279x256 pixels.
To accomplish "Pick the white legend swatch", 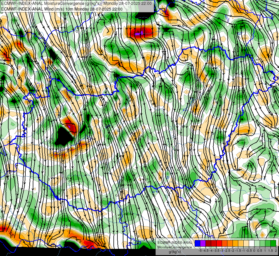I will click(252, 243).
